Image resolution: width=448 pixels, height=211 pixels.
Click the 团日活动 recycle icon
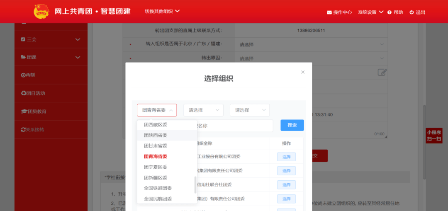click(x=23, y=93)
